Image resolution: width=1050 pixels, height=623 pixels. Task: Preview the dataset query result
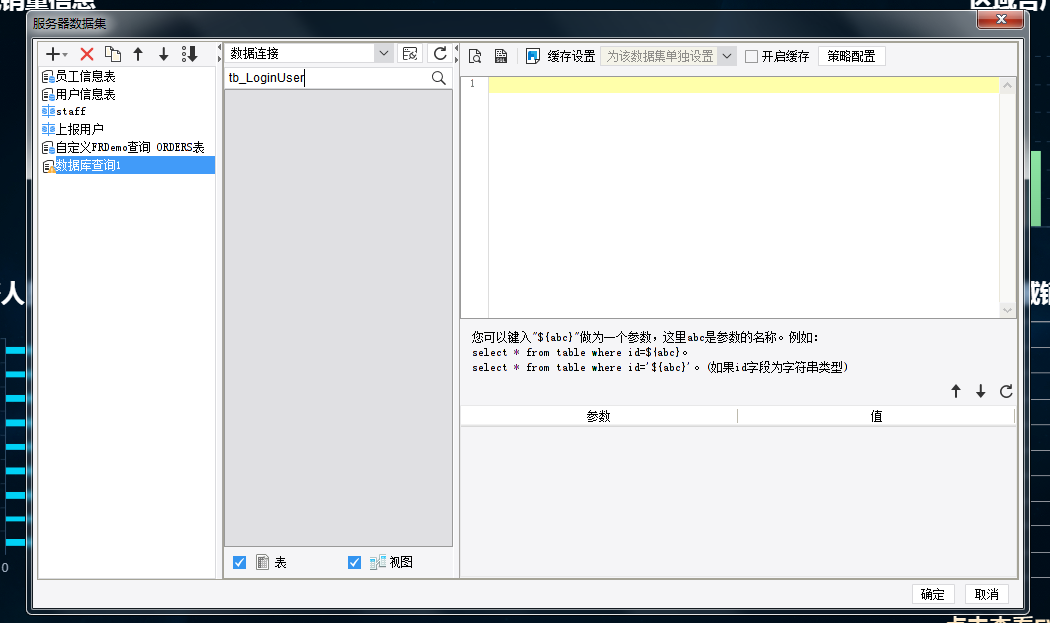click(475, 56)
